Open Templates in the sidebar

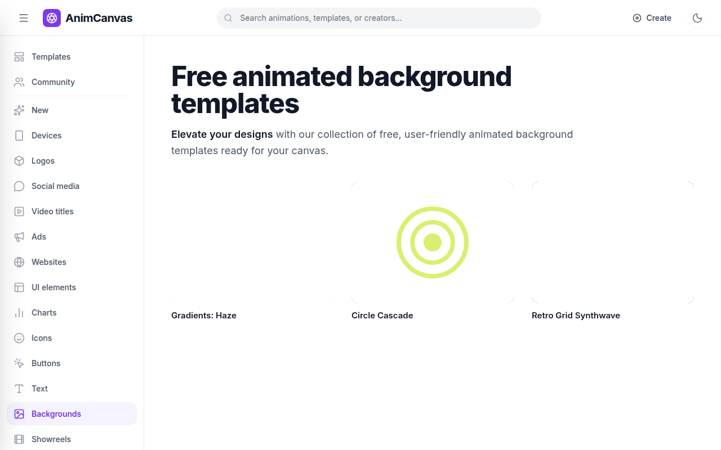(x=72, y=57)
